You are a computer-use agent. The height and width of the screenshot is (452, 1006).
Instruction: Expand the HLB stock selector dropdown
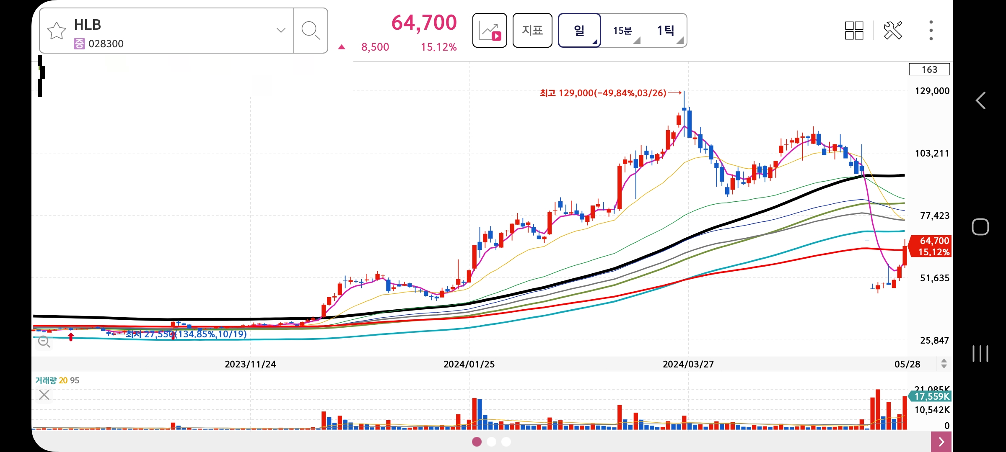[281, 30]
